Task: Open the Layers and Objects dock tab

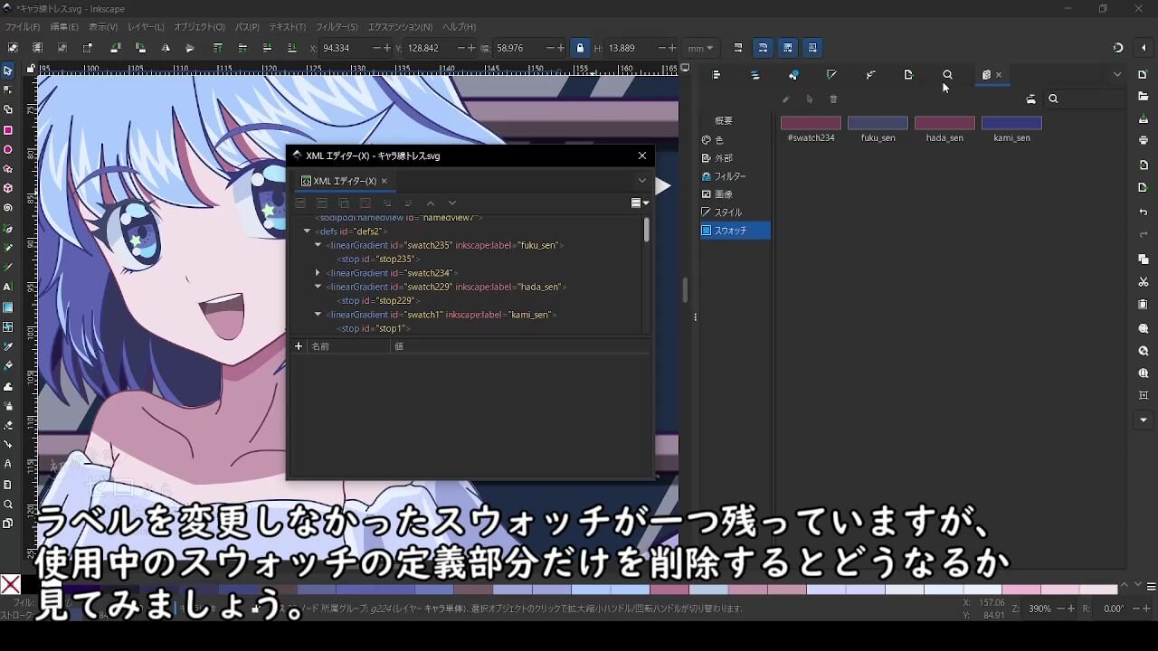Action: pyautogui.click(x=755, y=75)
